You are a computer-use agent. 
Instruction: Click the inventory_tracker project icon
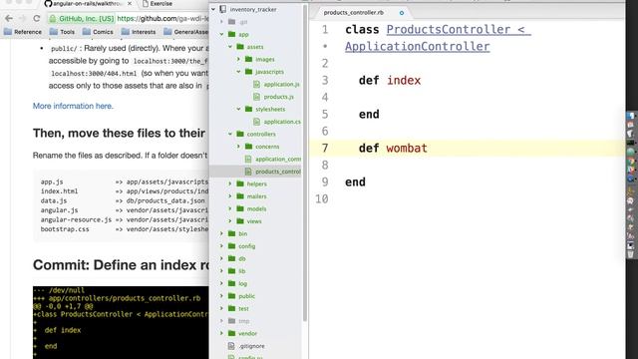[x=223, y=9]
